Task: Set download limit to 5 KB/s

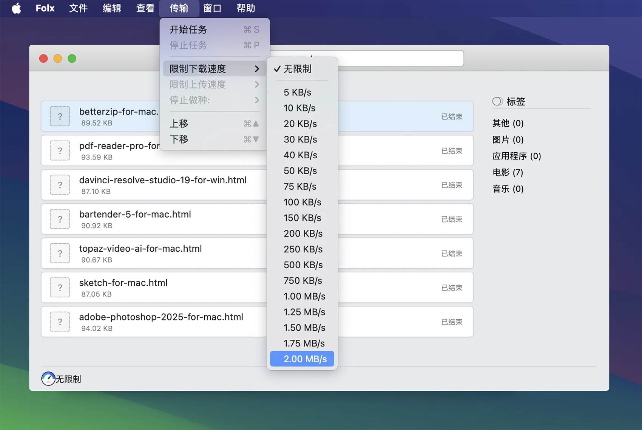Action: [x=302, y=92]
